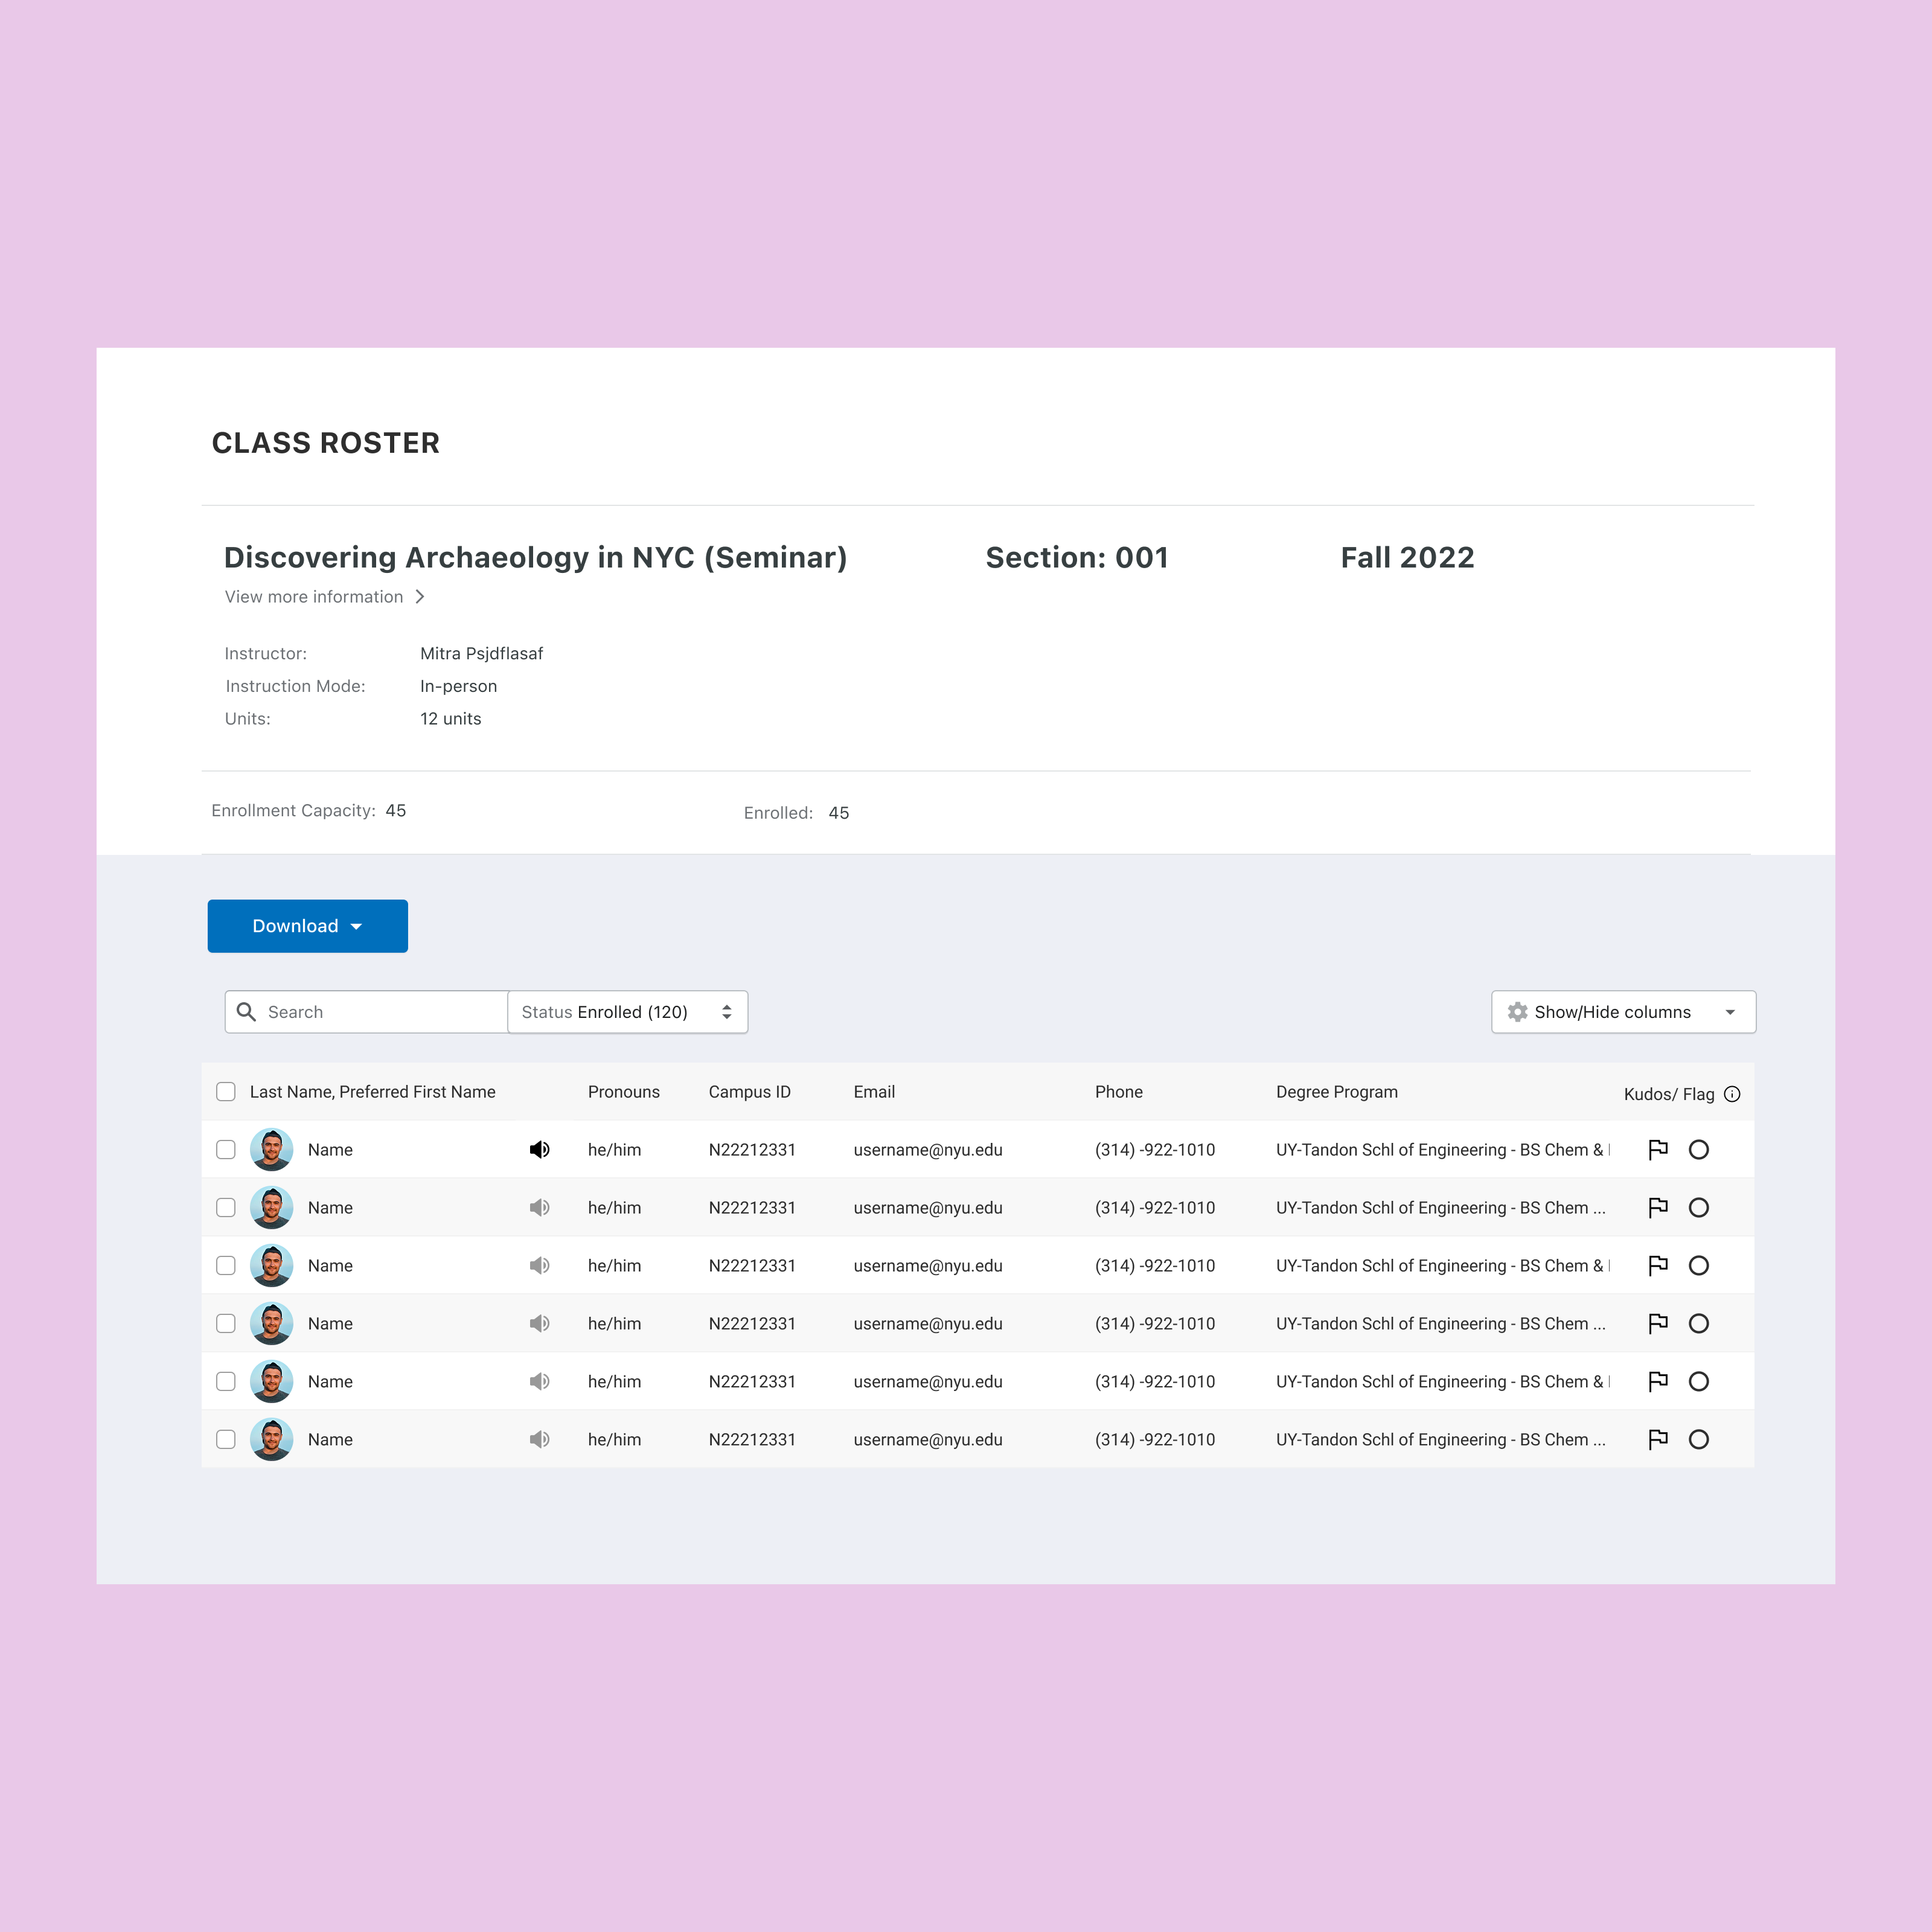The width and height of the screenshot is (1932, 1932).
Task: Click kudos circle in the fifth student row
Action: (x=1698, y=1381)
